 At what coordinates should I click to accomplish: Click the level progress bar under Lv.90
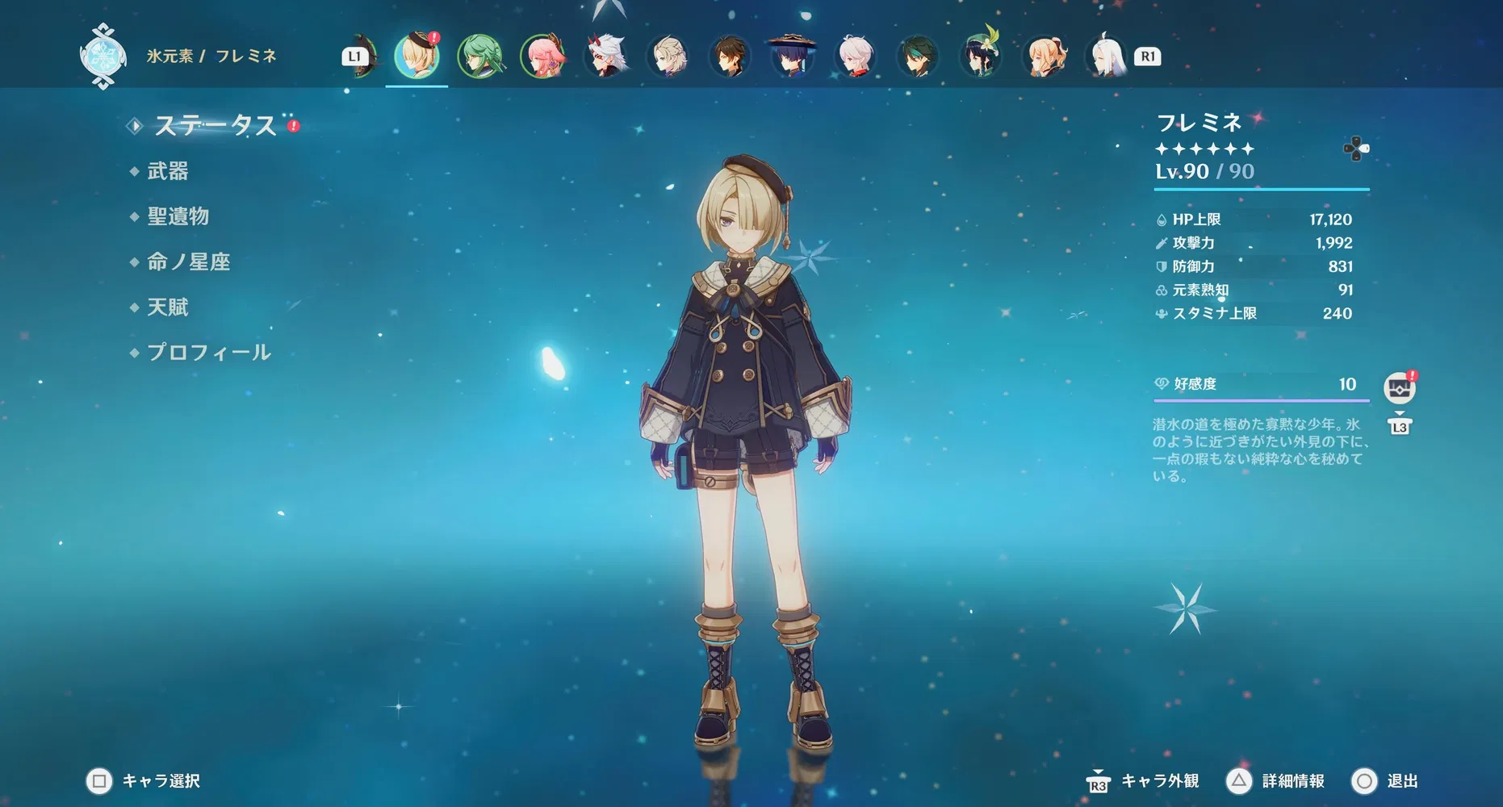[1262, 189]
